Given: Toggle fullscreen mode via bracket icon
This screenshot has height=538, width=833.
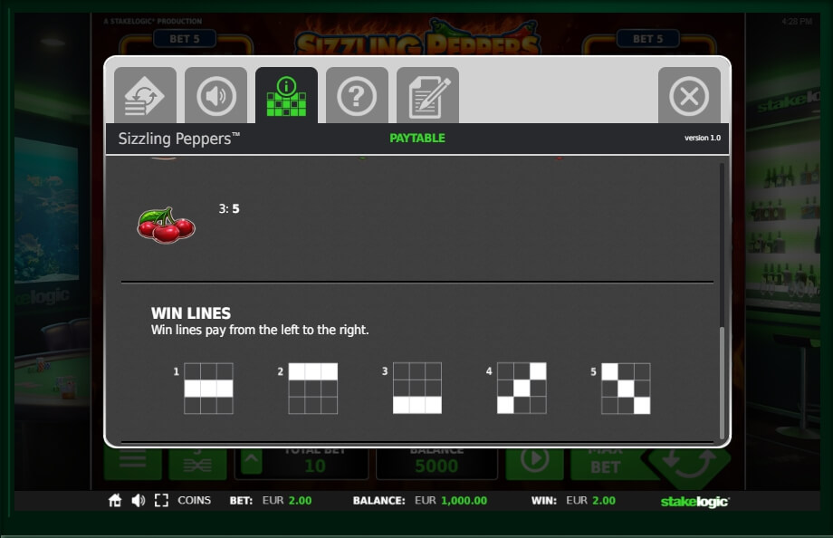Looking at the screenshot, I should (x=164, y=499).
